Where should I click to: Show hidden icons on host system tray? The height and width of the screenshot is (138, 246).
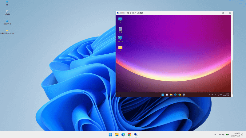click(x=215, y=135)
